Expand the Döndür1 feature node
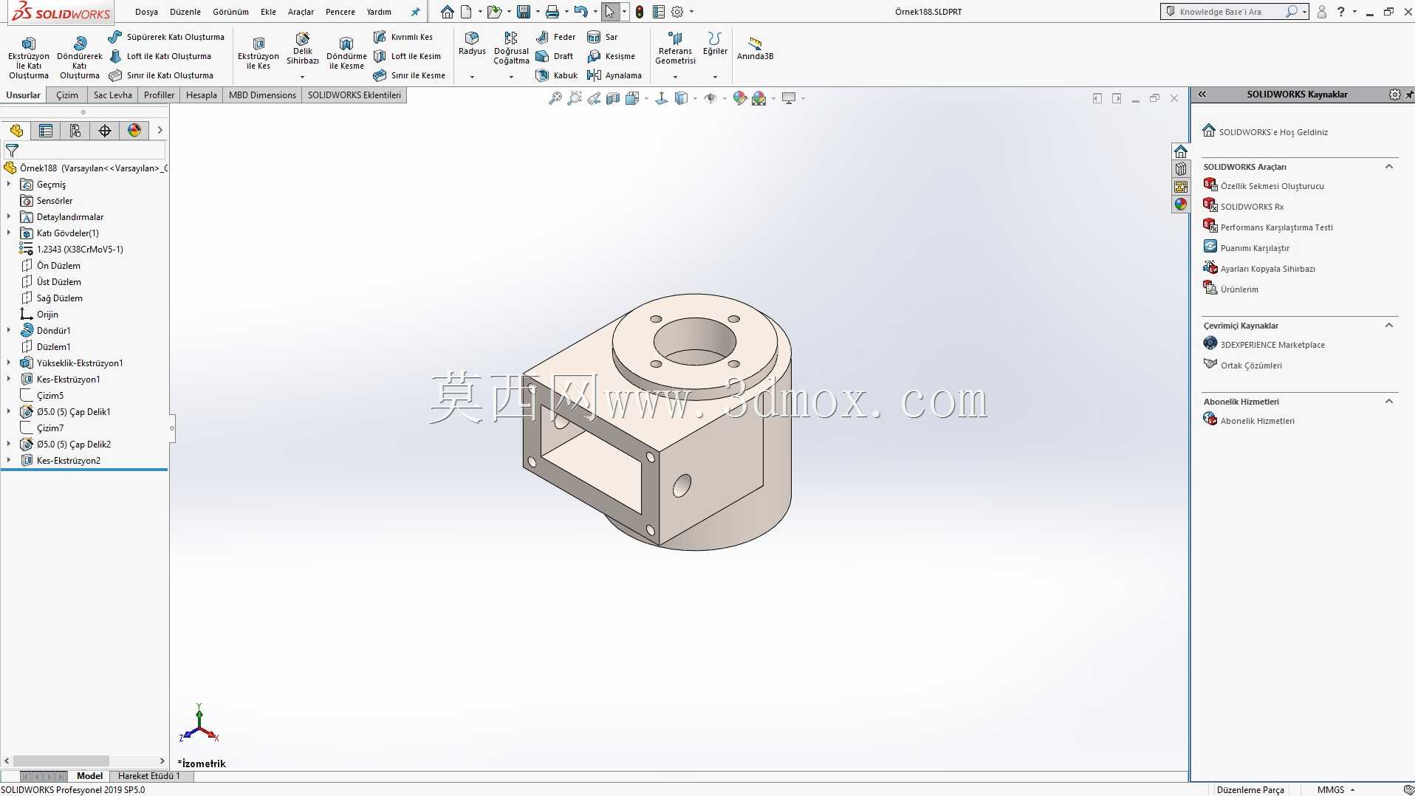 [9, 331]
